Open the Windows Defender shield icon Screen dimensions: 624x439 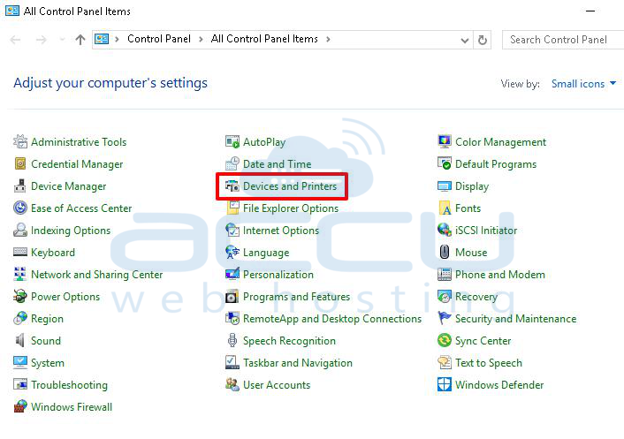point(444,384)
